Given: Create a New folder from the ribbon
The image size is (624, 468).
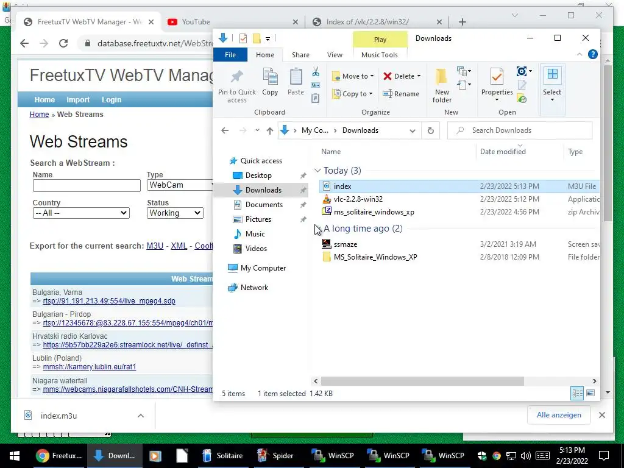Looking at the screenshot, I should [442, 85].
